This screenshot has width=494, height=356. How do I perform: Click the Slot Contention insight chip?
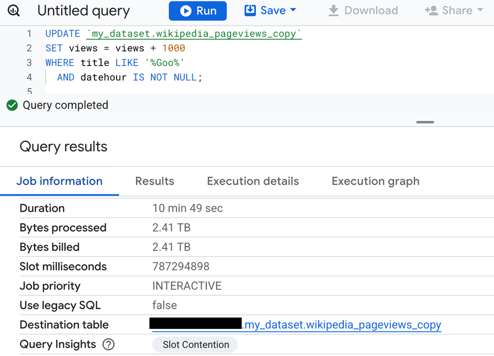pyautogui.click(x=196, y=345)
